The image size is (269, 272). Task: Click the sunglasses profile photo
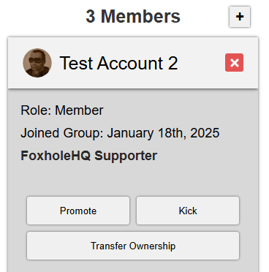click(37, 63)
